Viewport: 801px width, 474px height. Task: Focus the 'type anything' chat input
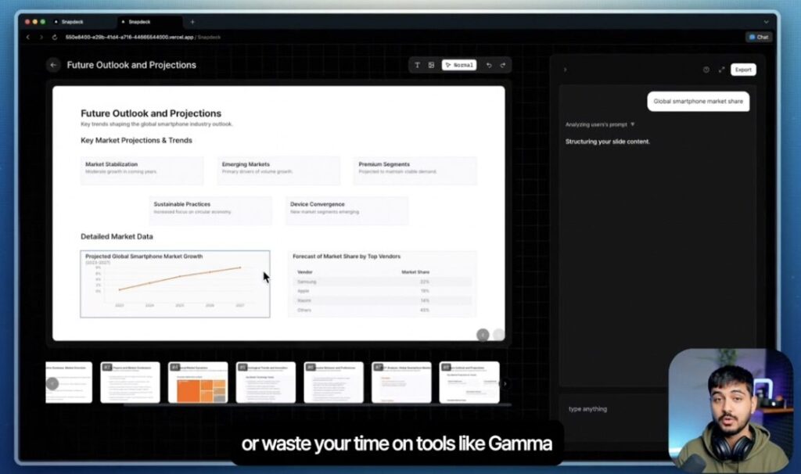[x=613, y=409]
